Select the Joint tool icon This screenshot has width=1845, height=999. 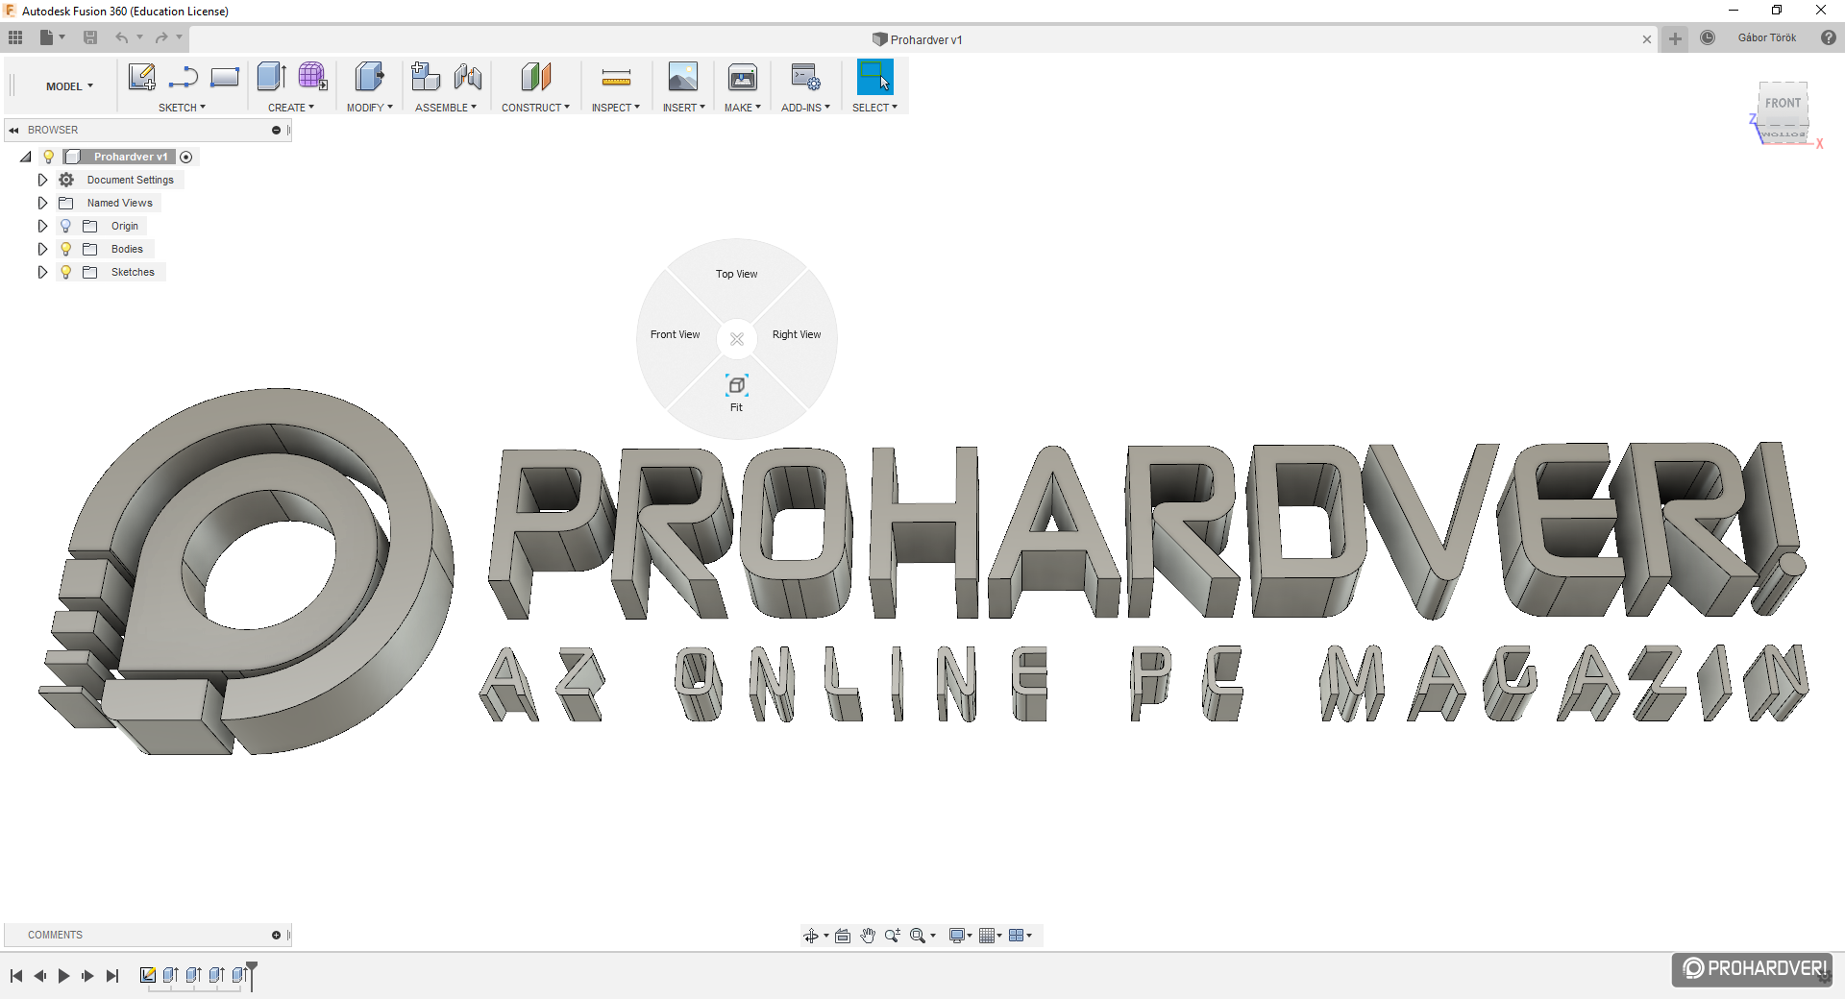468,77
